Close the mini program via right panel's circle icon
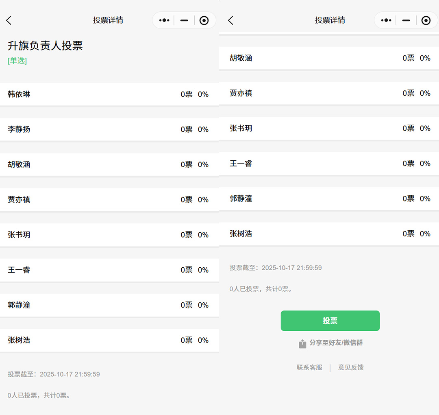Image resolution: width=439 pixels, height=415 pixels. click(426, 20)
